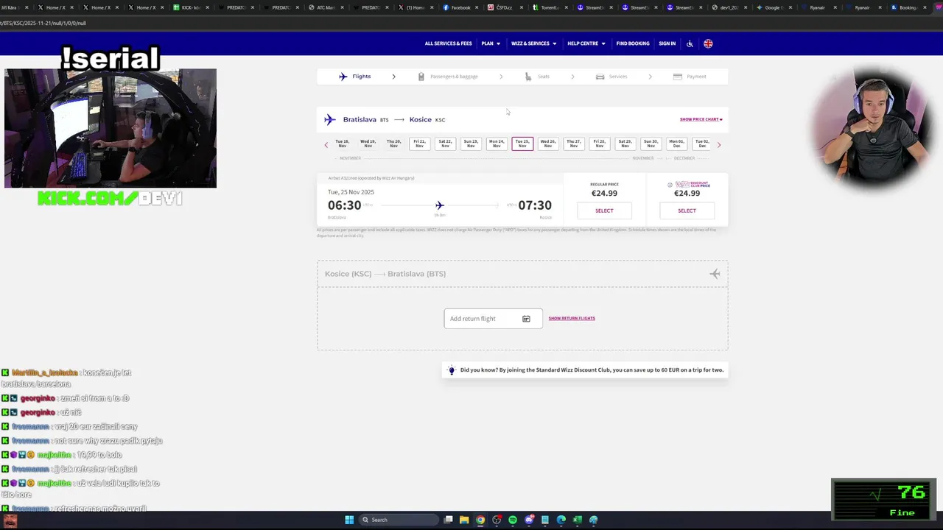The height and width of the screenshot is (530, 943).
Task: Open Windows Start menu
Action: (349, 520)
